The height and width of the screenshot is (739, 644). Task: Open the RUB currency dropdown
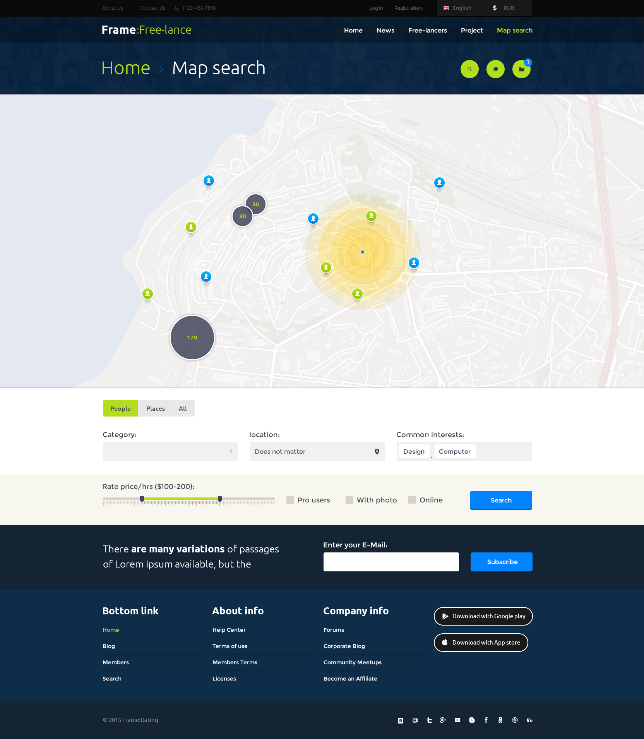pos(509,8)
